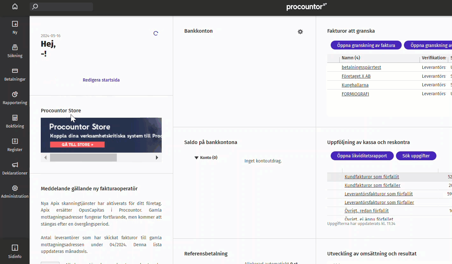
Task: Go to the home page icon
Action: click(15, 7)
